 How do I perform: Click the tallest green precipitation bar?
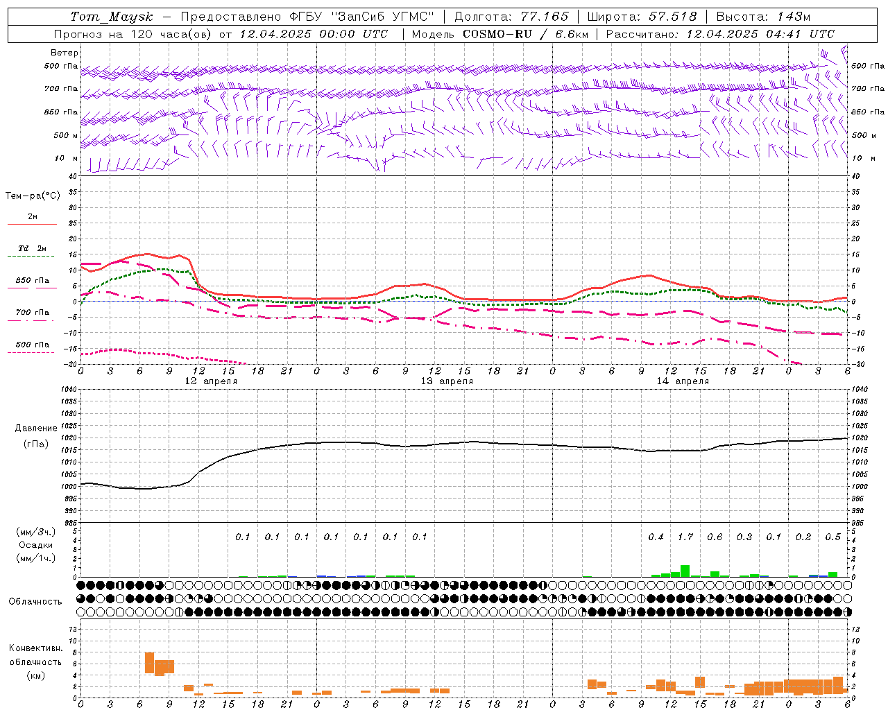coord(685,571)
